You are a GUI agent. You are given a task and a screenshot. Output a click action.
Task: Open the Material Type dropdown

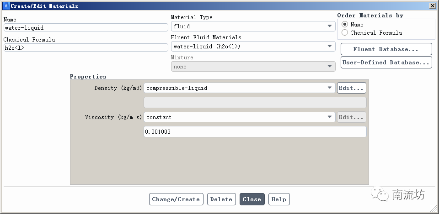pyautogui.click(x=253, y=27)
